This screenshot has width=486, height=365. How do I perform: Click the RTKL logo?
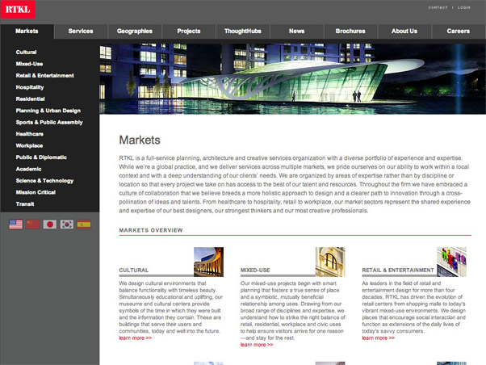(18, 10)
